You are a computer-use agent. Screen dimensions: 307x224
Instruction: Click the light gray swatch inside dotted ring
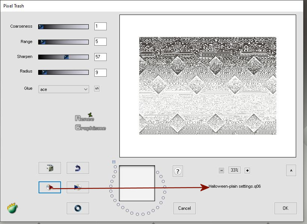pyautogui.click(x=137, y=183)
